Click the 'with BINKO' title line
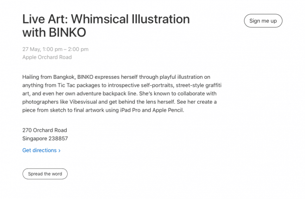 point(54,32)
